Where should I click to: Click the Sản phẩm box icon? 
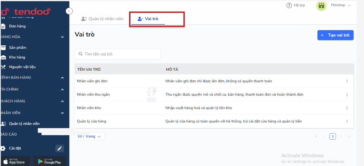tap(3, 47)
